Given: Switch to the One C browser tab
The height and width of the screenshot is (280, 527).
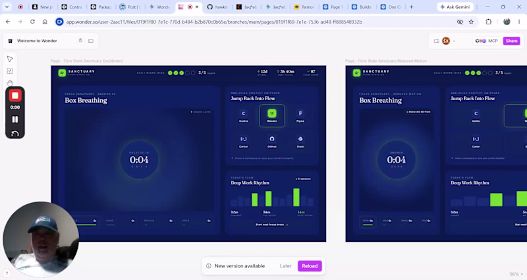Looking at the screenshot, I should 391,7.
